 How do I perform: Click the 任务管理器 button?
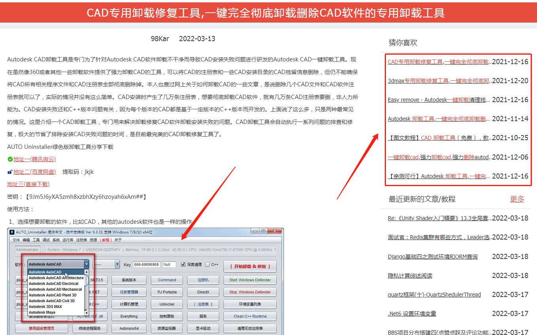[x=129, y=292]
